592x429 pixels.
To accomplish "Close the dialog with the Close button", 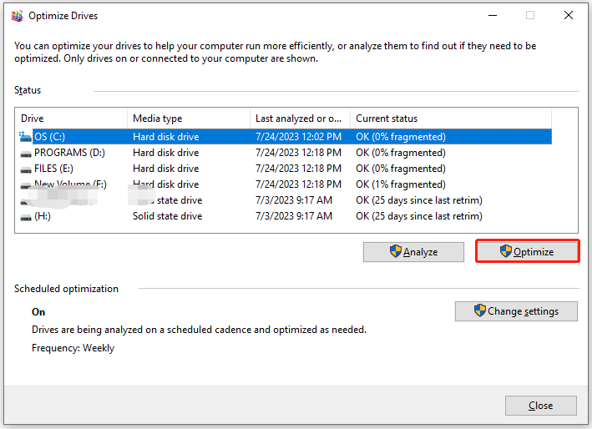I will coord(541,406).
